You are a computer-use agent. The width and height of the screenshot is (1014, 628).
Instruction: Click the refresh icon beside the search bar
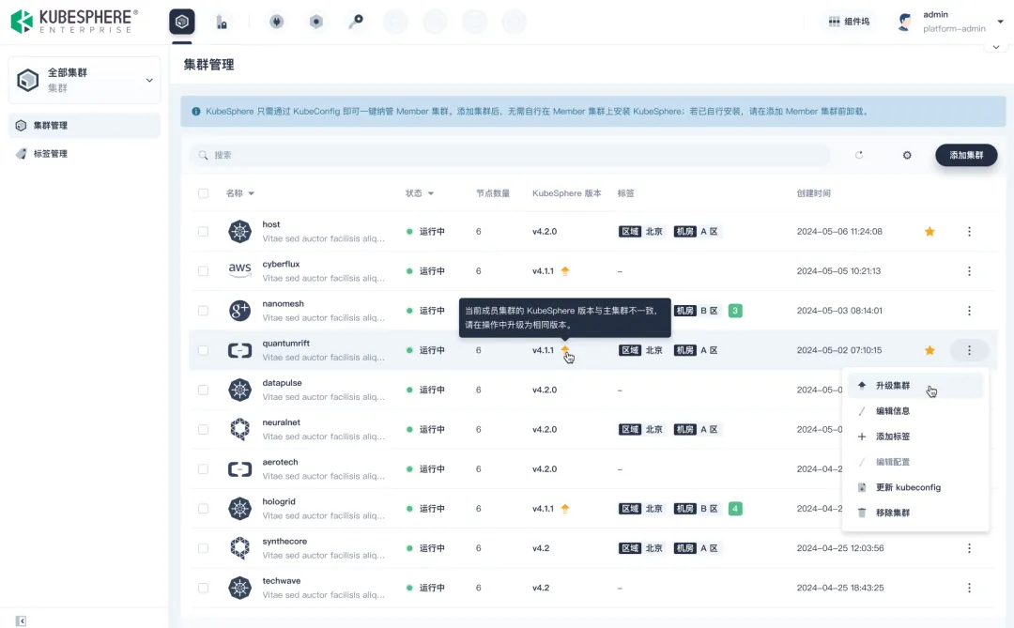click(x=858, y=155)
